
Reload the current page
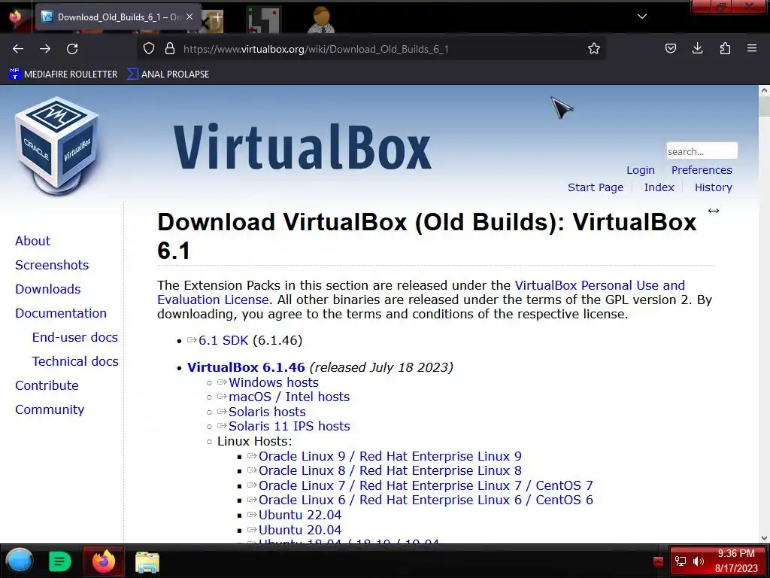(72, 49)
